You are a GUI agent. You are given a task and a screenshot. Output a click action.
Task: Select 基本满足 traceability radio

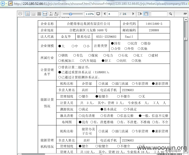coord(102,109)
